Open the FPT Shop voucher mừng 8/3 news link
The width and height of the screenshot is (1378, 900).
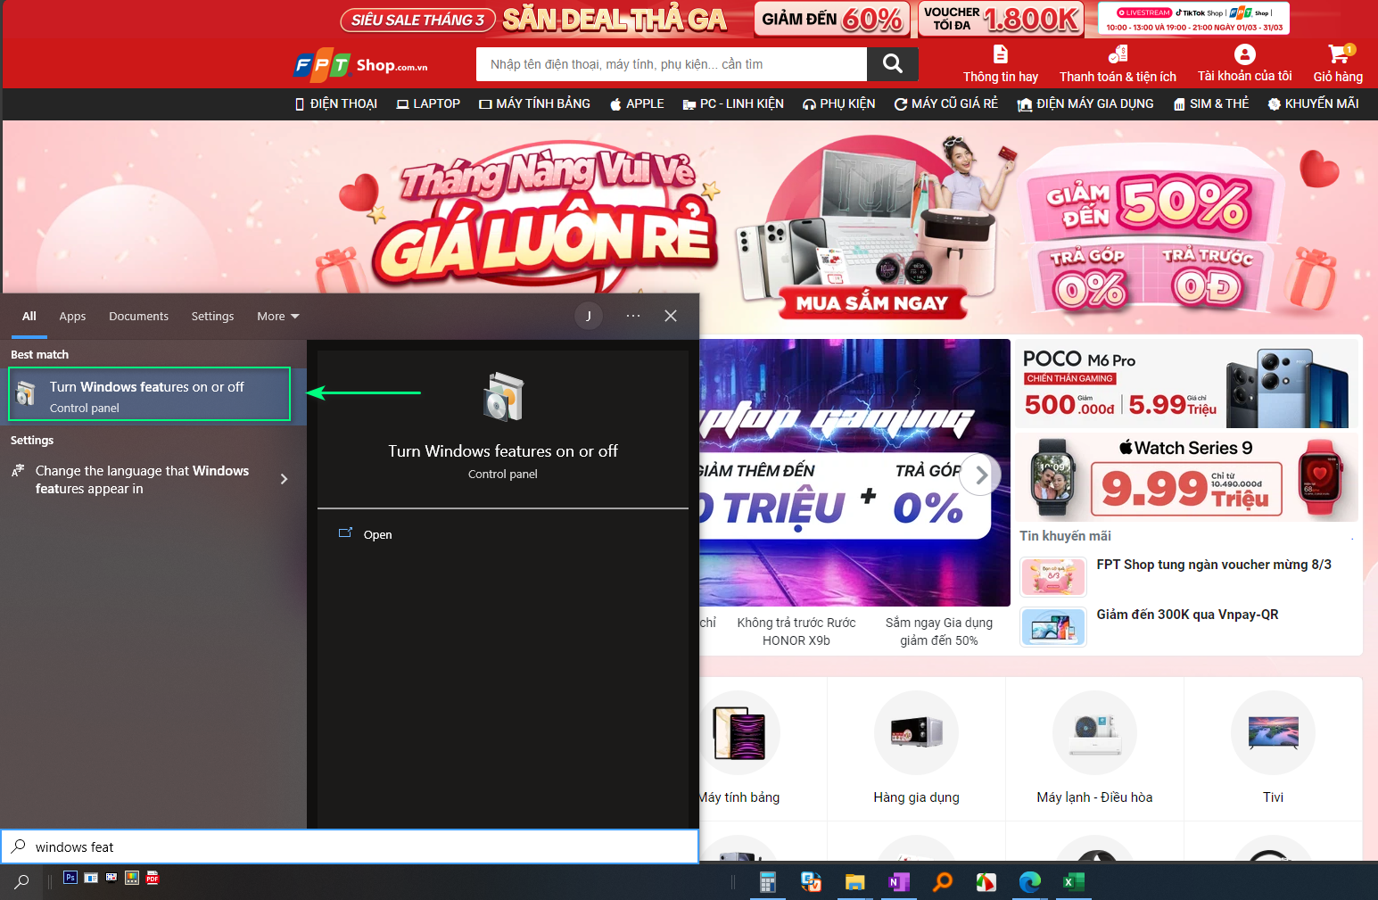tap(1213, 564)
